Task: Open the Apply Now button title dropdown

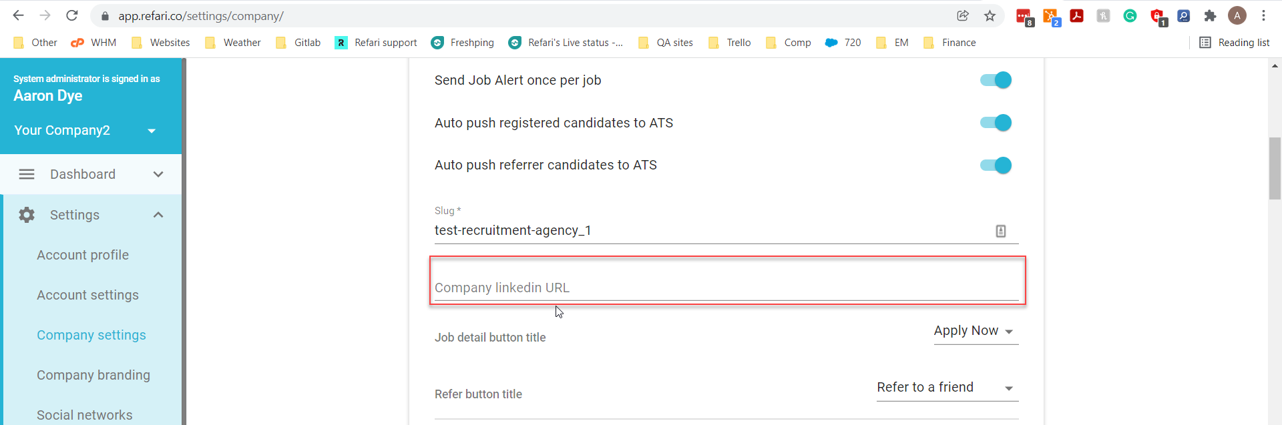Action: [x=976, y=331]
